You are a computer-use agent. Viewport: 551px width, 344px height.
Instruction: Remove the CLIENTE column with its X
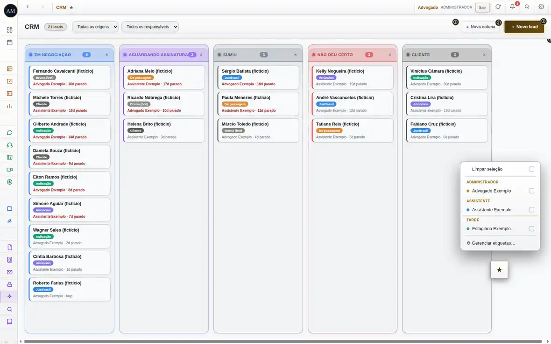coord(484,55)
